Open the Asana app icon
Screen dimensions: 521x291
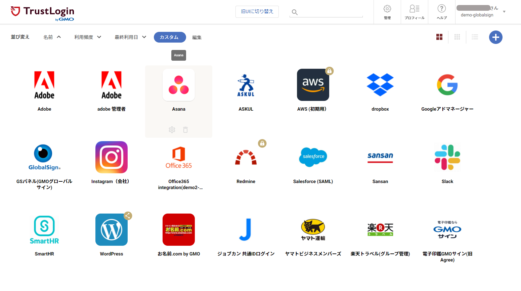(x=179, y=85)
